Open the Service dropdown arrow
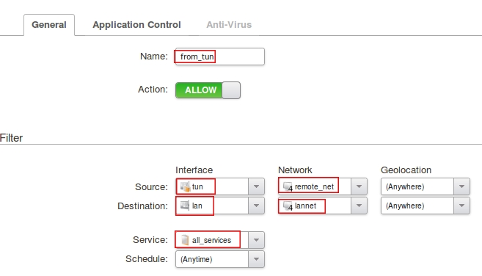 256,240
